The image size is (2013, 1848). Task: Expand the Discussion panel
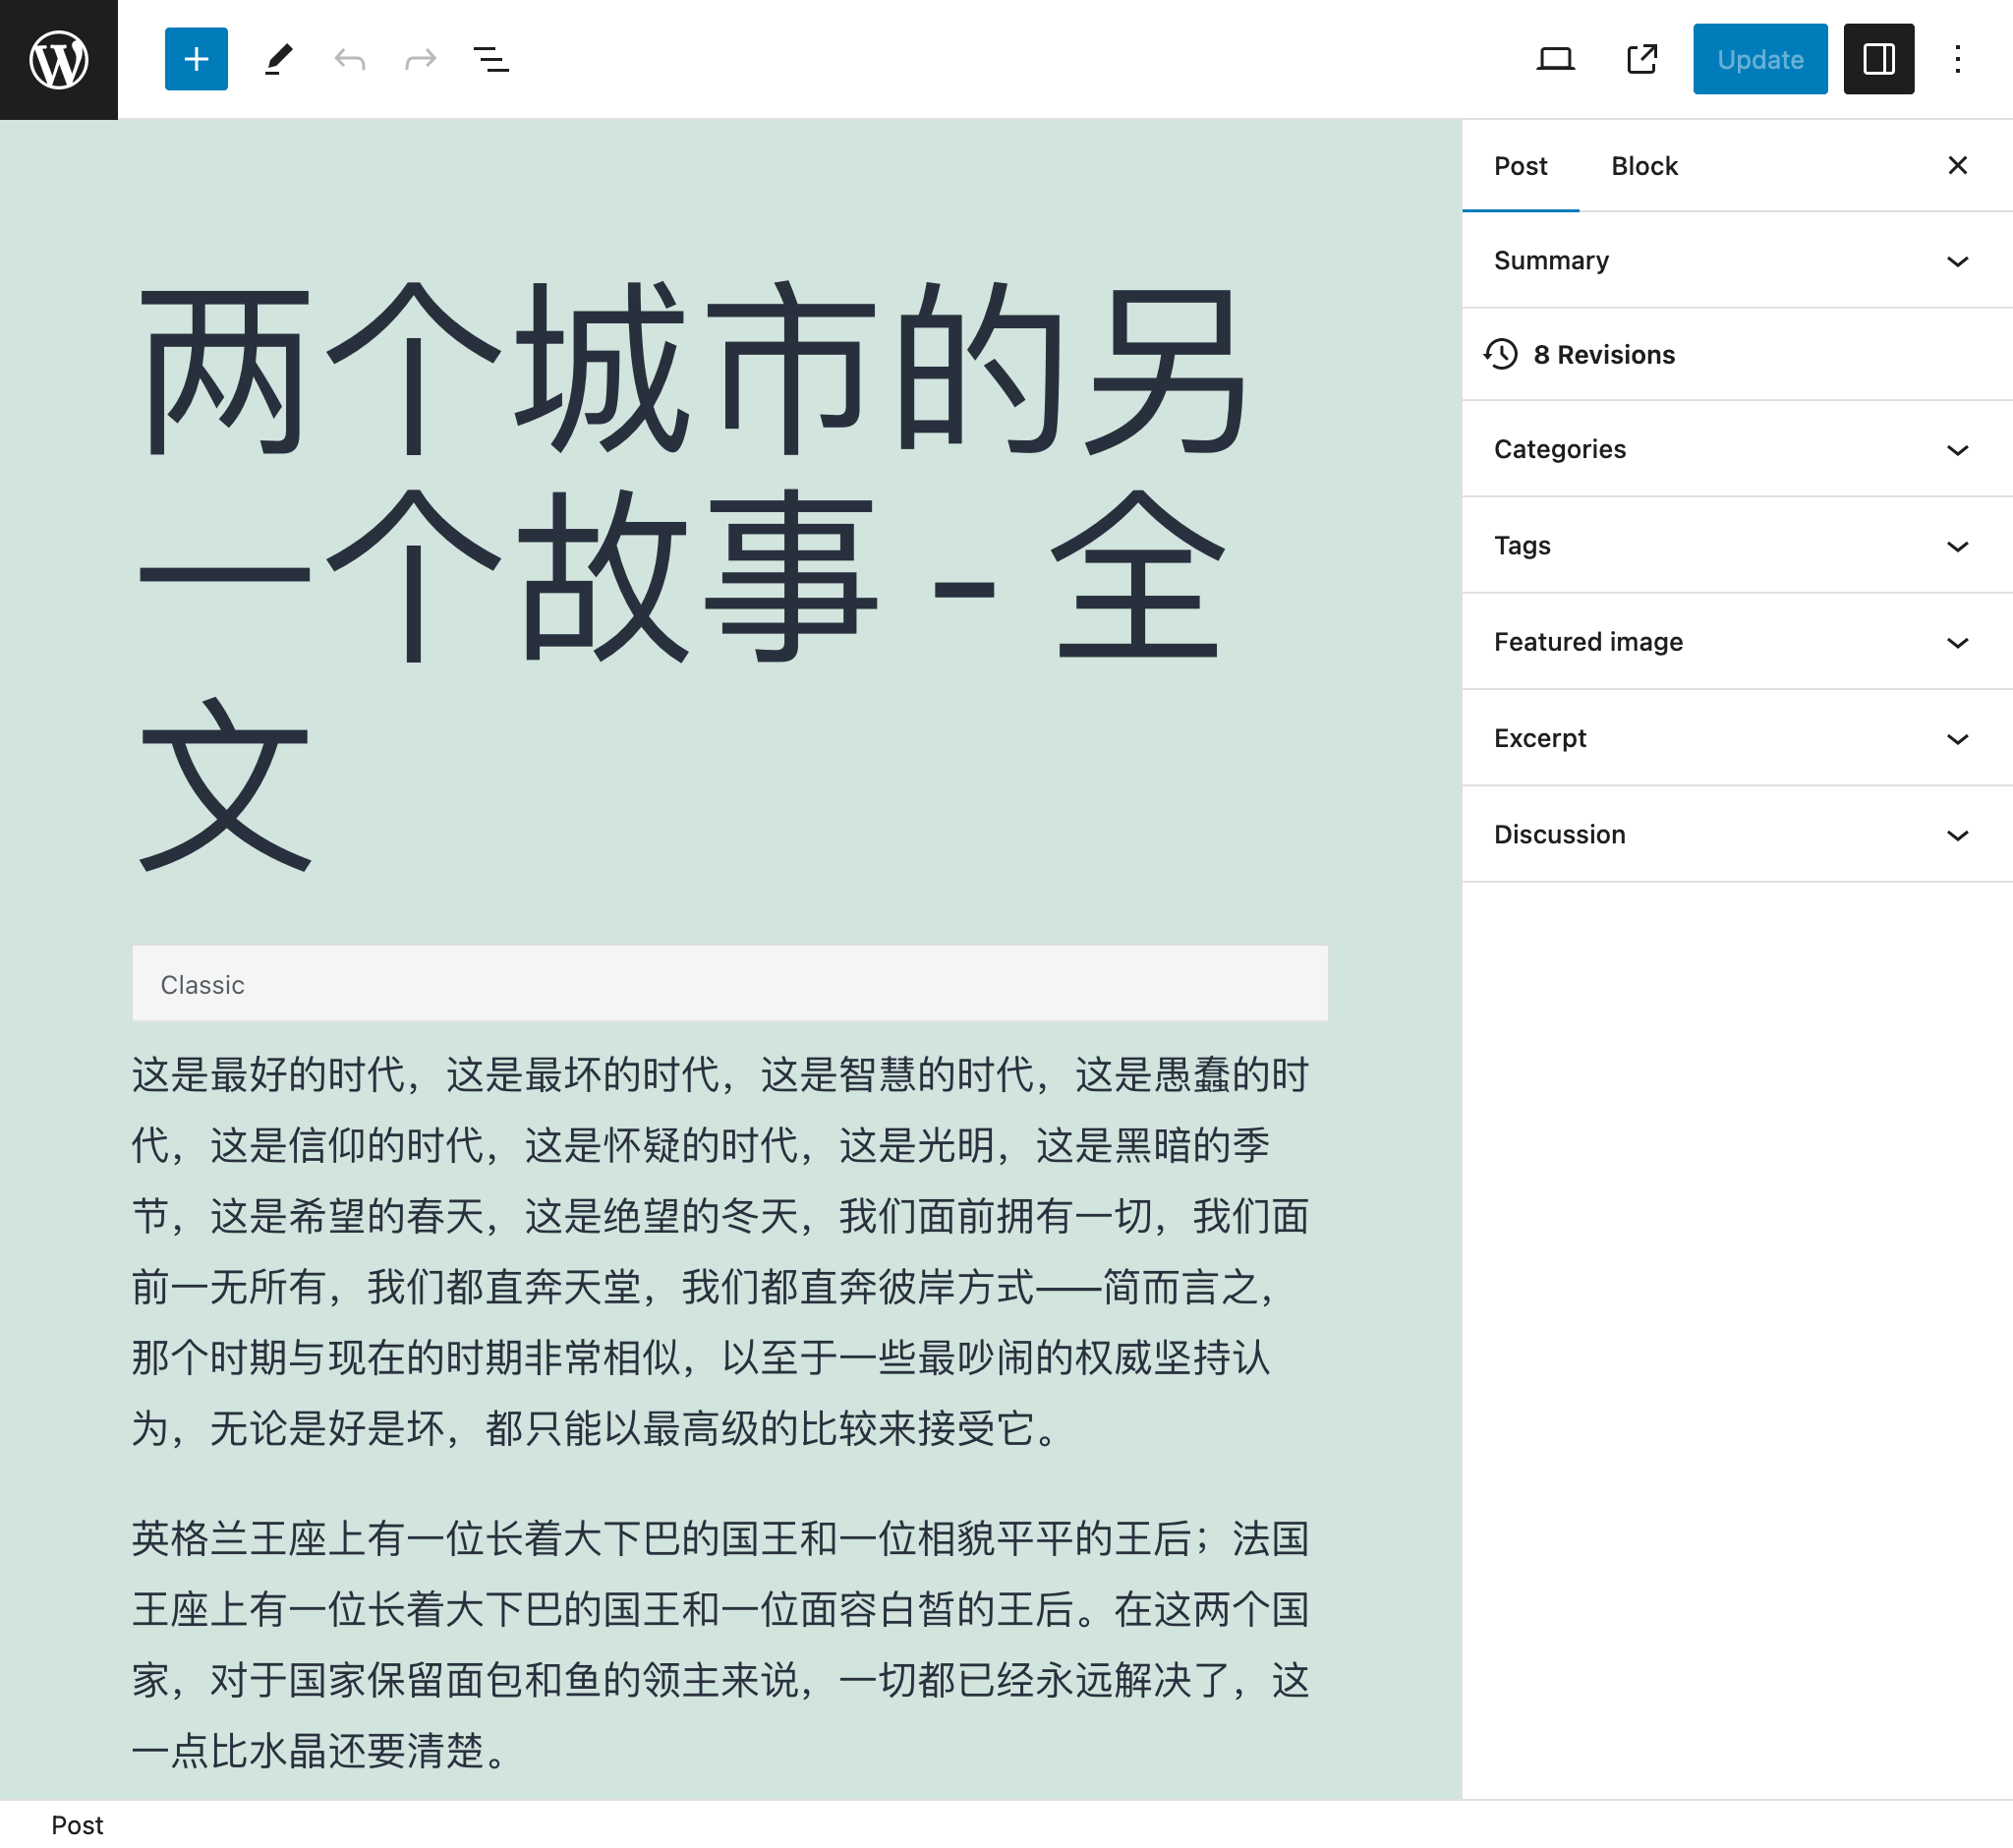point(1737,835)
